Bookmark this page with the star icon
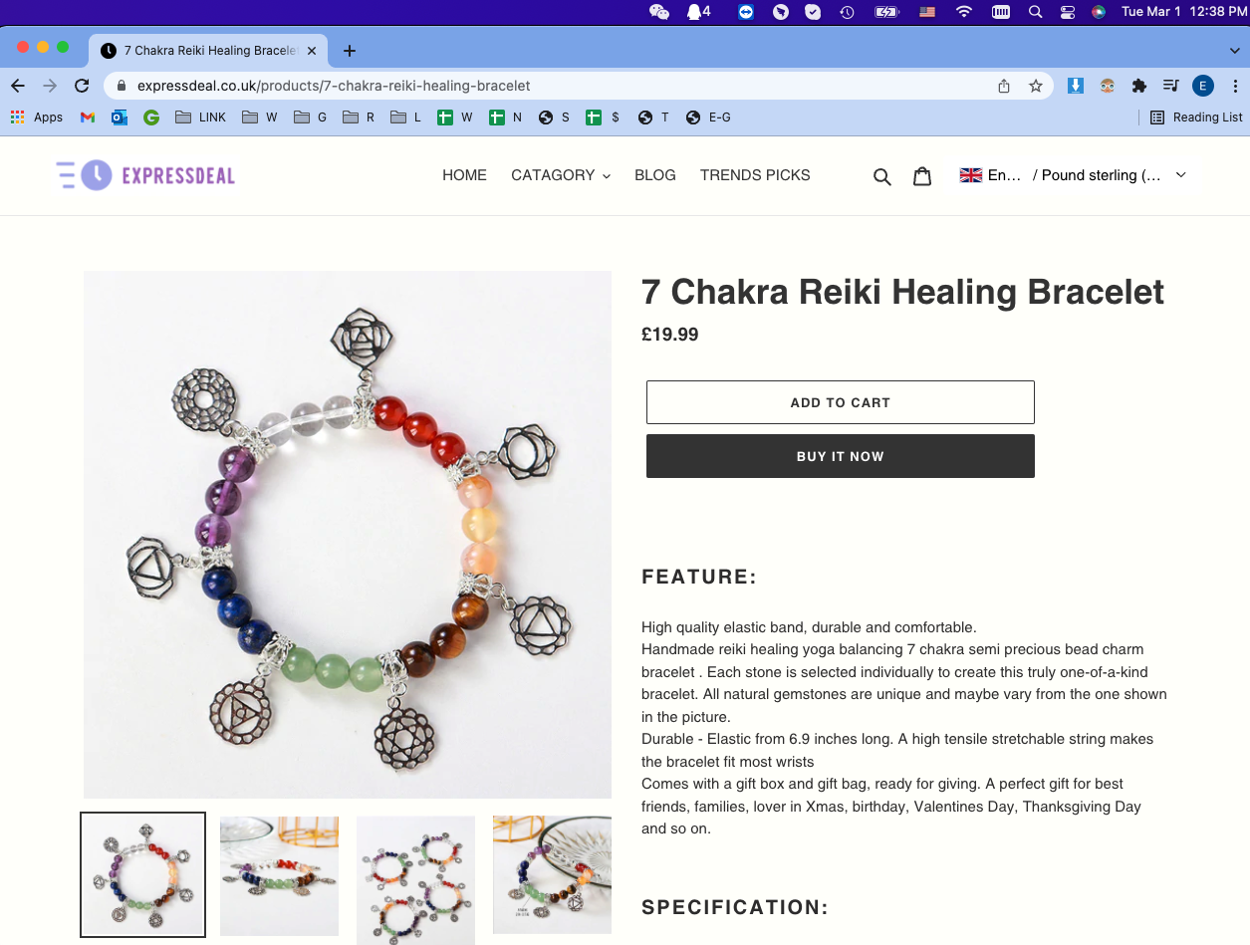 tap(1036, 86)
